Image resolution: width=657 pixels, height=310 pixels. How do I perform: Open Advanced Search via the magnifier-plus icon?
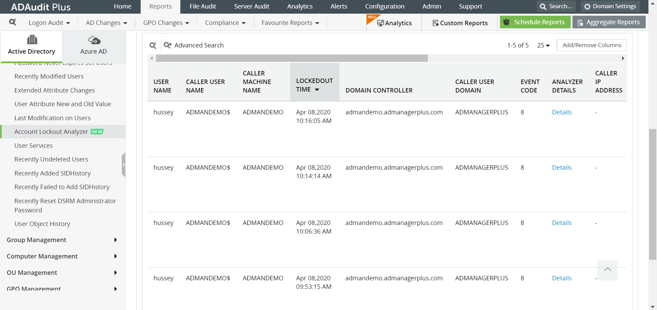(x=167, y=45)
